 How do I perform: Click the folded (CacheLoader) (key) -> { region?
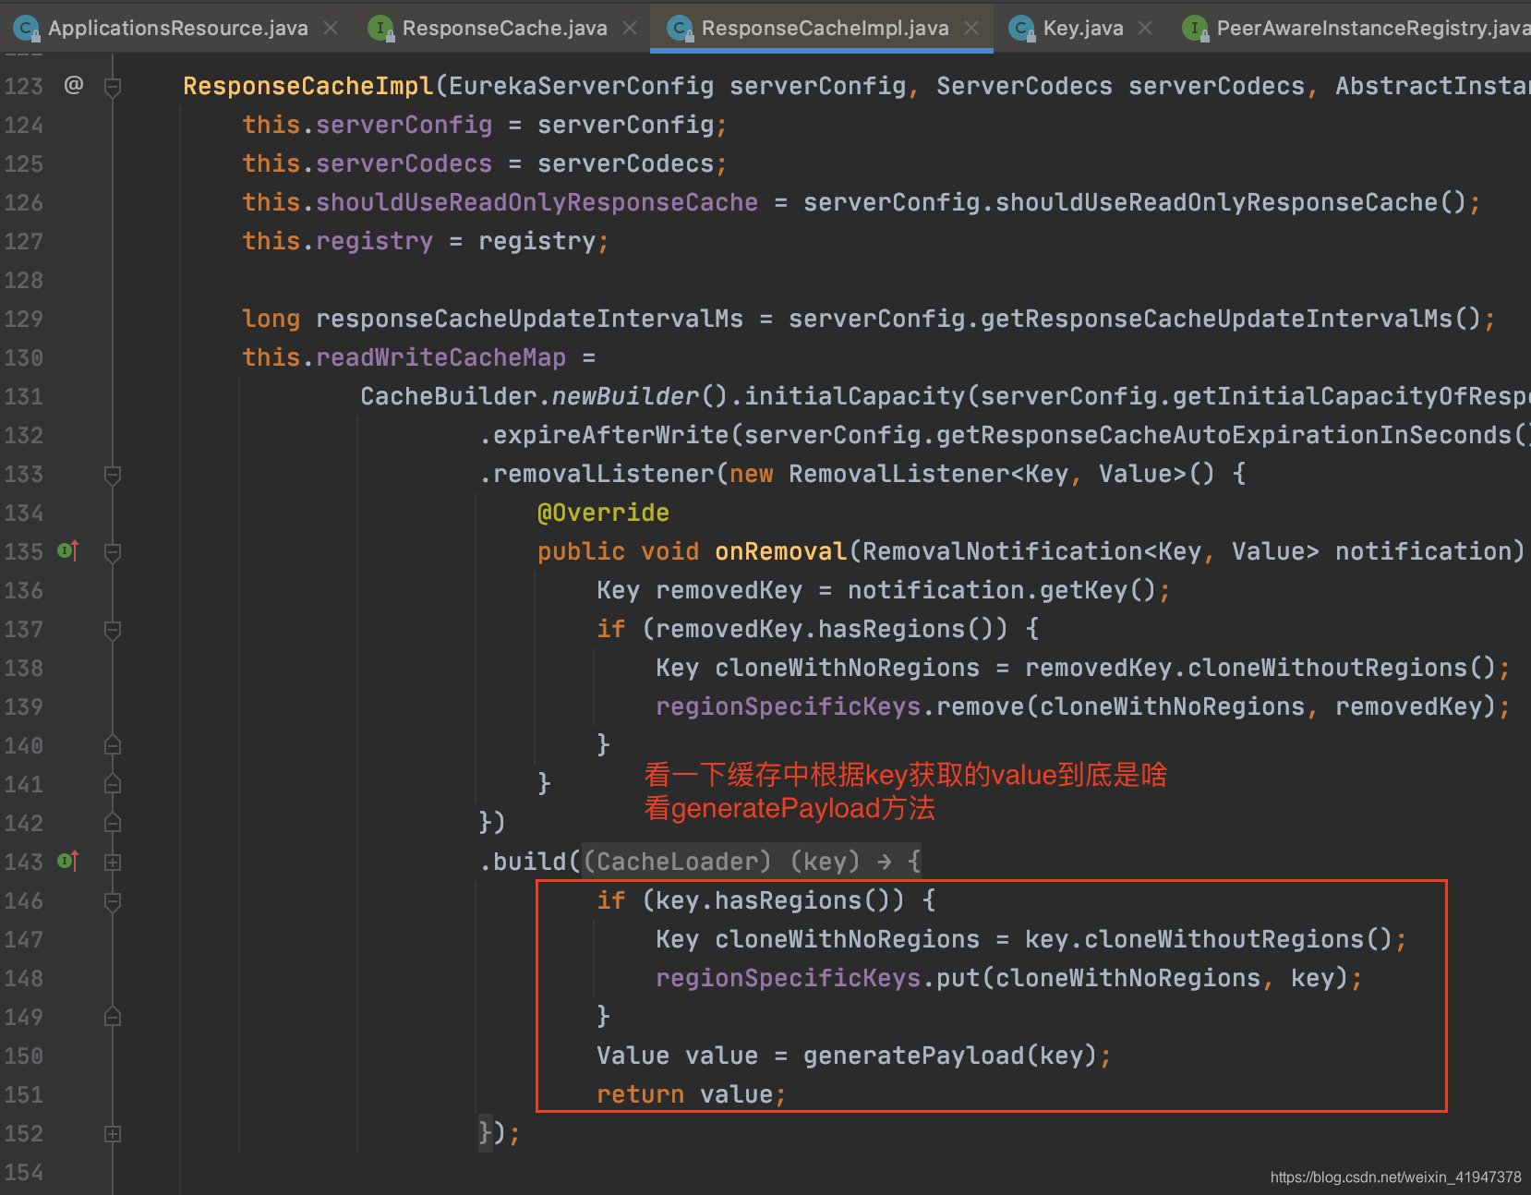click(752, 862)
